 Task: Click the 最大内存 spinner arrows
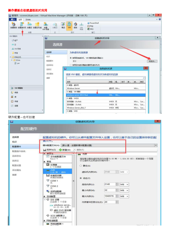[117, 196]
